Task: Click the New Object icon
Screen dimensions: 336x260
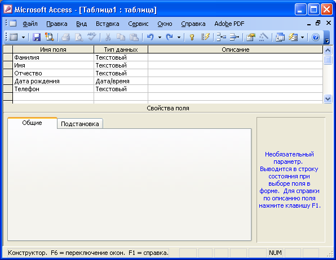Action: coord(293,37)
